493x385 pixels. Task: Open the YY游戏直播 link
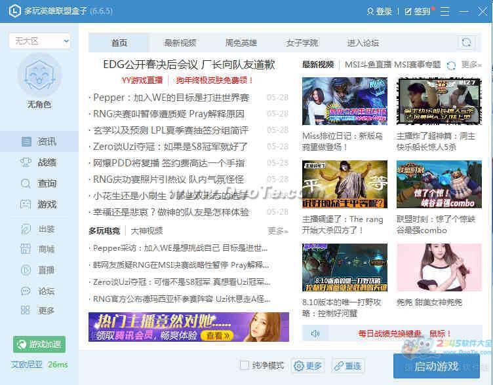click(x=142, y=81)
